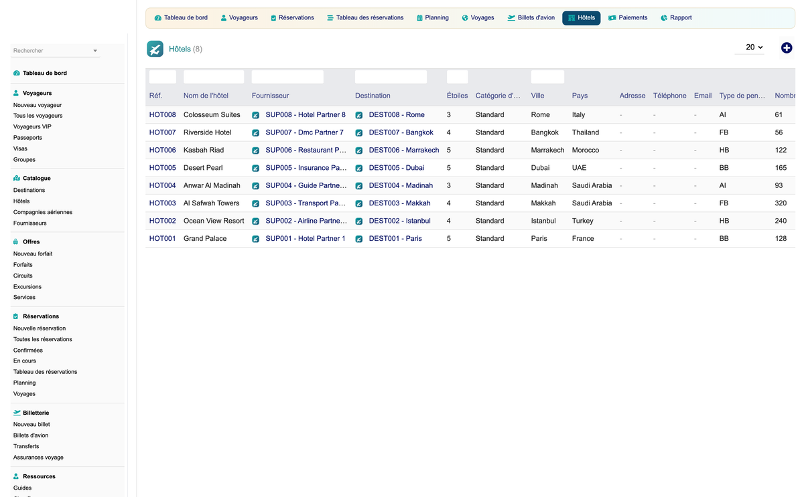Click the Ressources sidebar section icon
The width and height of the screenshot is (804, 497).
[16, 476]
